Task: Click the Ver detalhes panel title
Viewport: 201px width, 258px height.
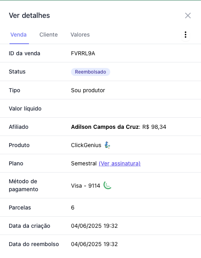Action: 29,16
